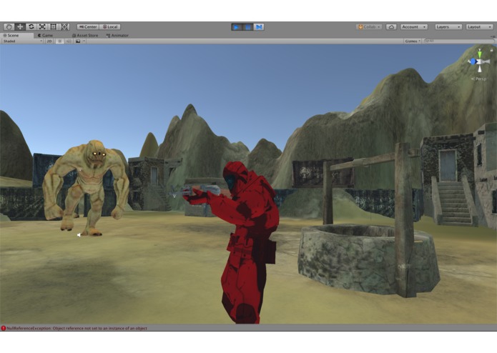497x353 pixels.
Task: Open the Asset Store tab
Action: pyautogui.click(x=85, y=36)
